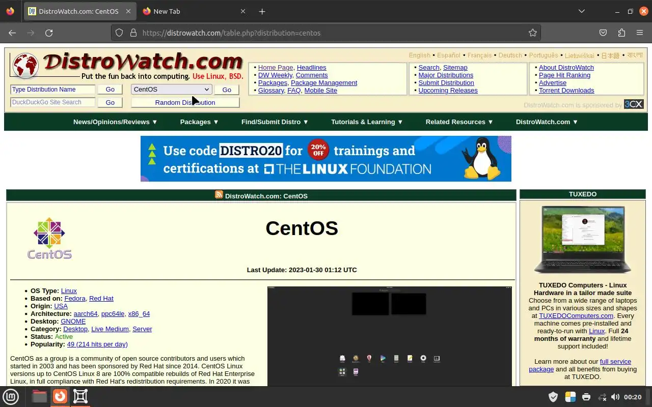Open the Linux Mint start menu

coord(11,396)
